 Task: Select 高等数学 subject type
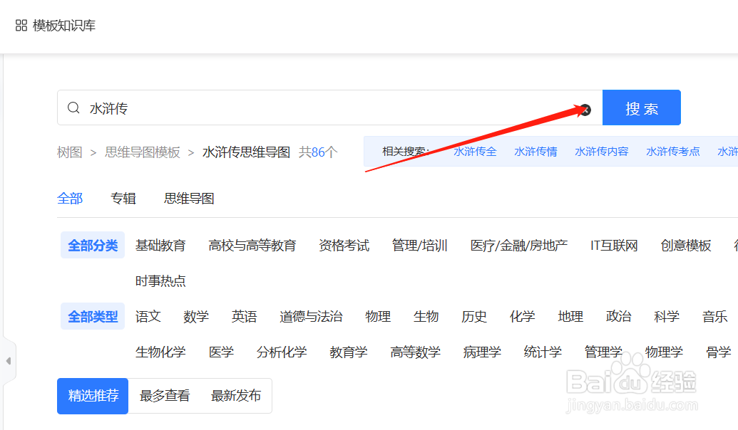pyautogui.click(x=415, y=351)
